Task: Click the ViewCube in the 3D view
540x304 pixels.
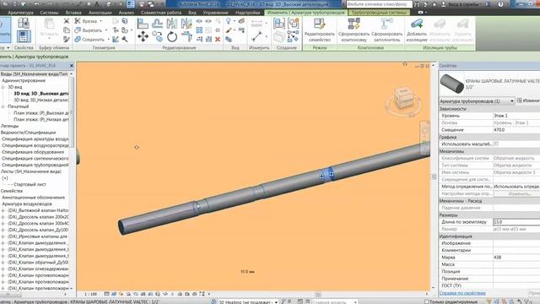Action: point(403,98)
